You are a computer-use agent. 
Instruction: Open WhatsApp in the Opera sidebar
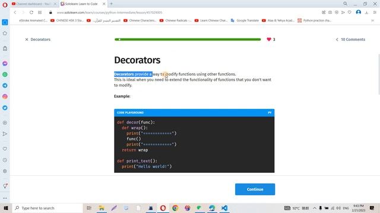click(5, 75)
